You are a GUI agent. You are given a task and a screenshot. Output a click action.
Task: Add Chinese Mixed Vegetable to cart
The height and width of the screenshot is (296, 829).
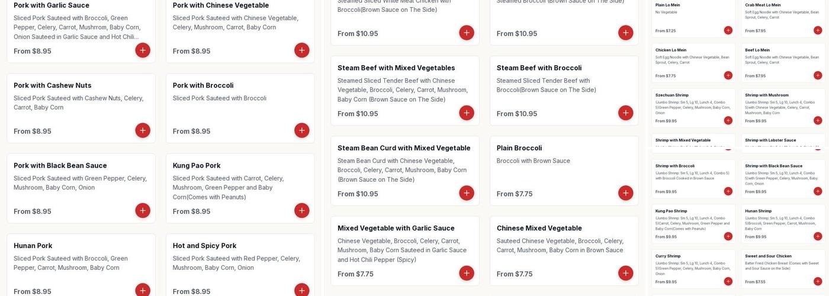626,273
